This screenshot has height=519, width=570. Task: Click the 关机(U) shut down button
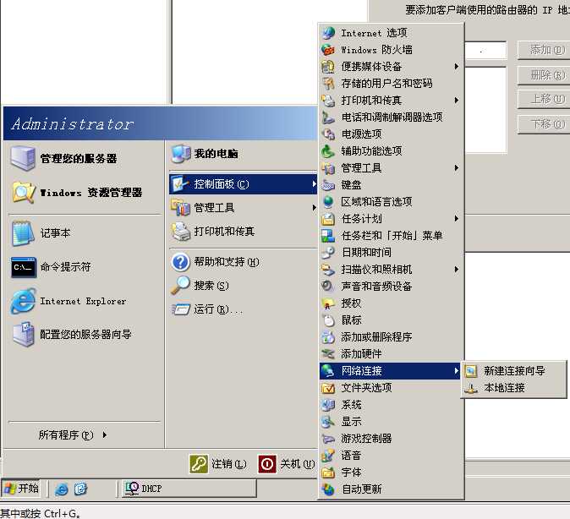coord(288,464)
